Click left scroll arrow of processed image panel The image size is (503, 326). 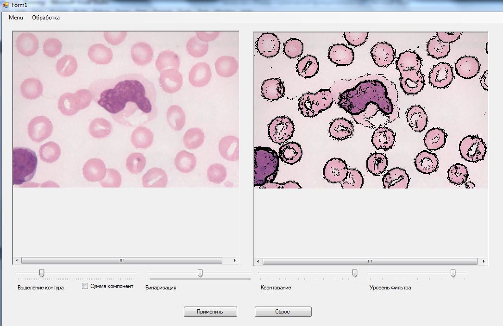tap(258, 262)
